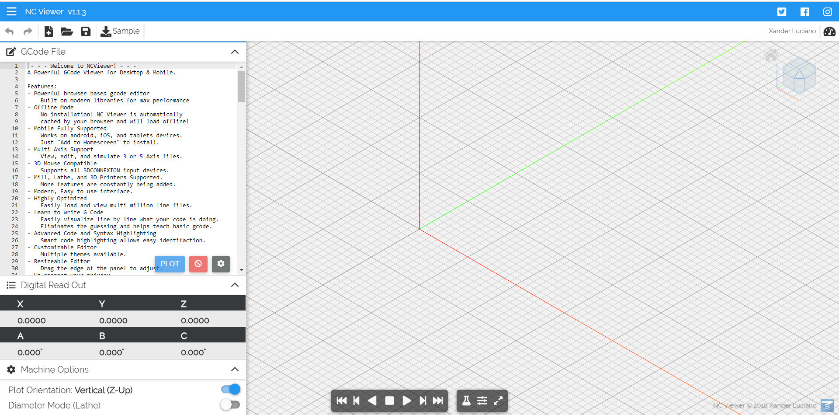Step back one line
This screenshot has height=415, width=839.
(357, 401)
